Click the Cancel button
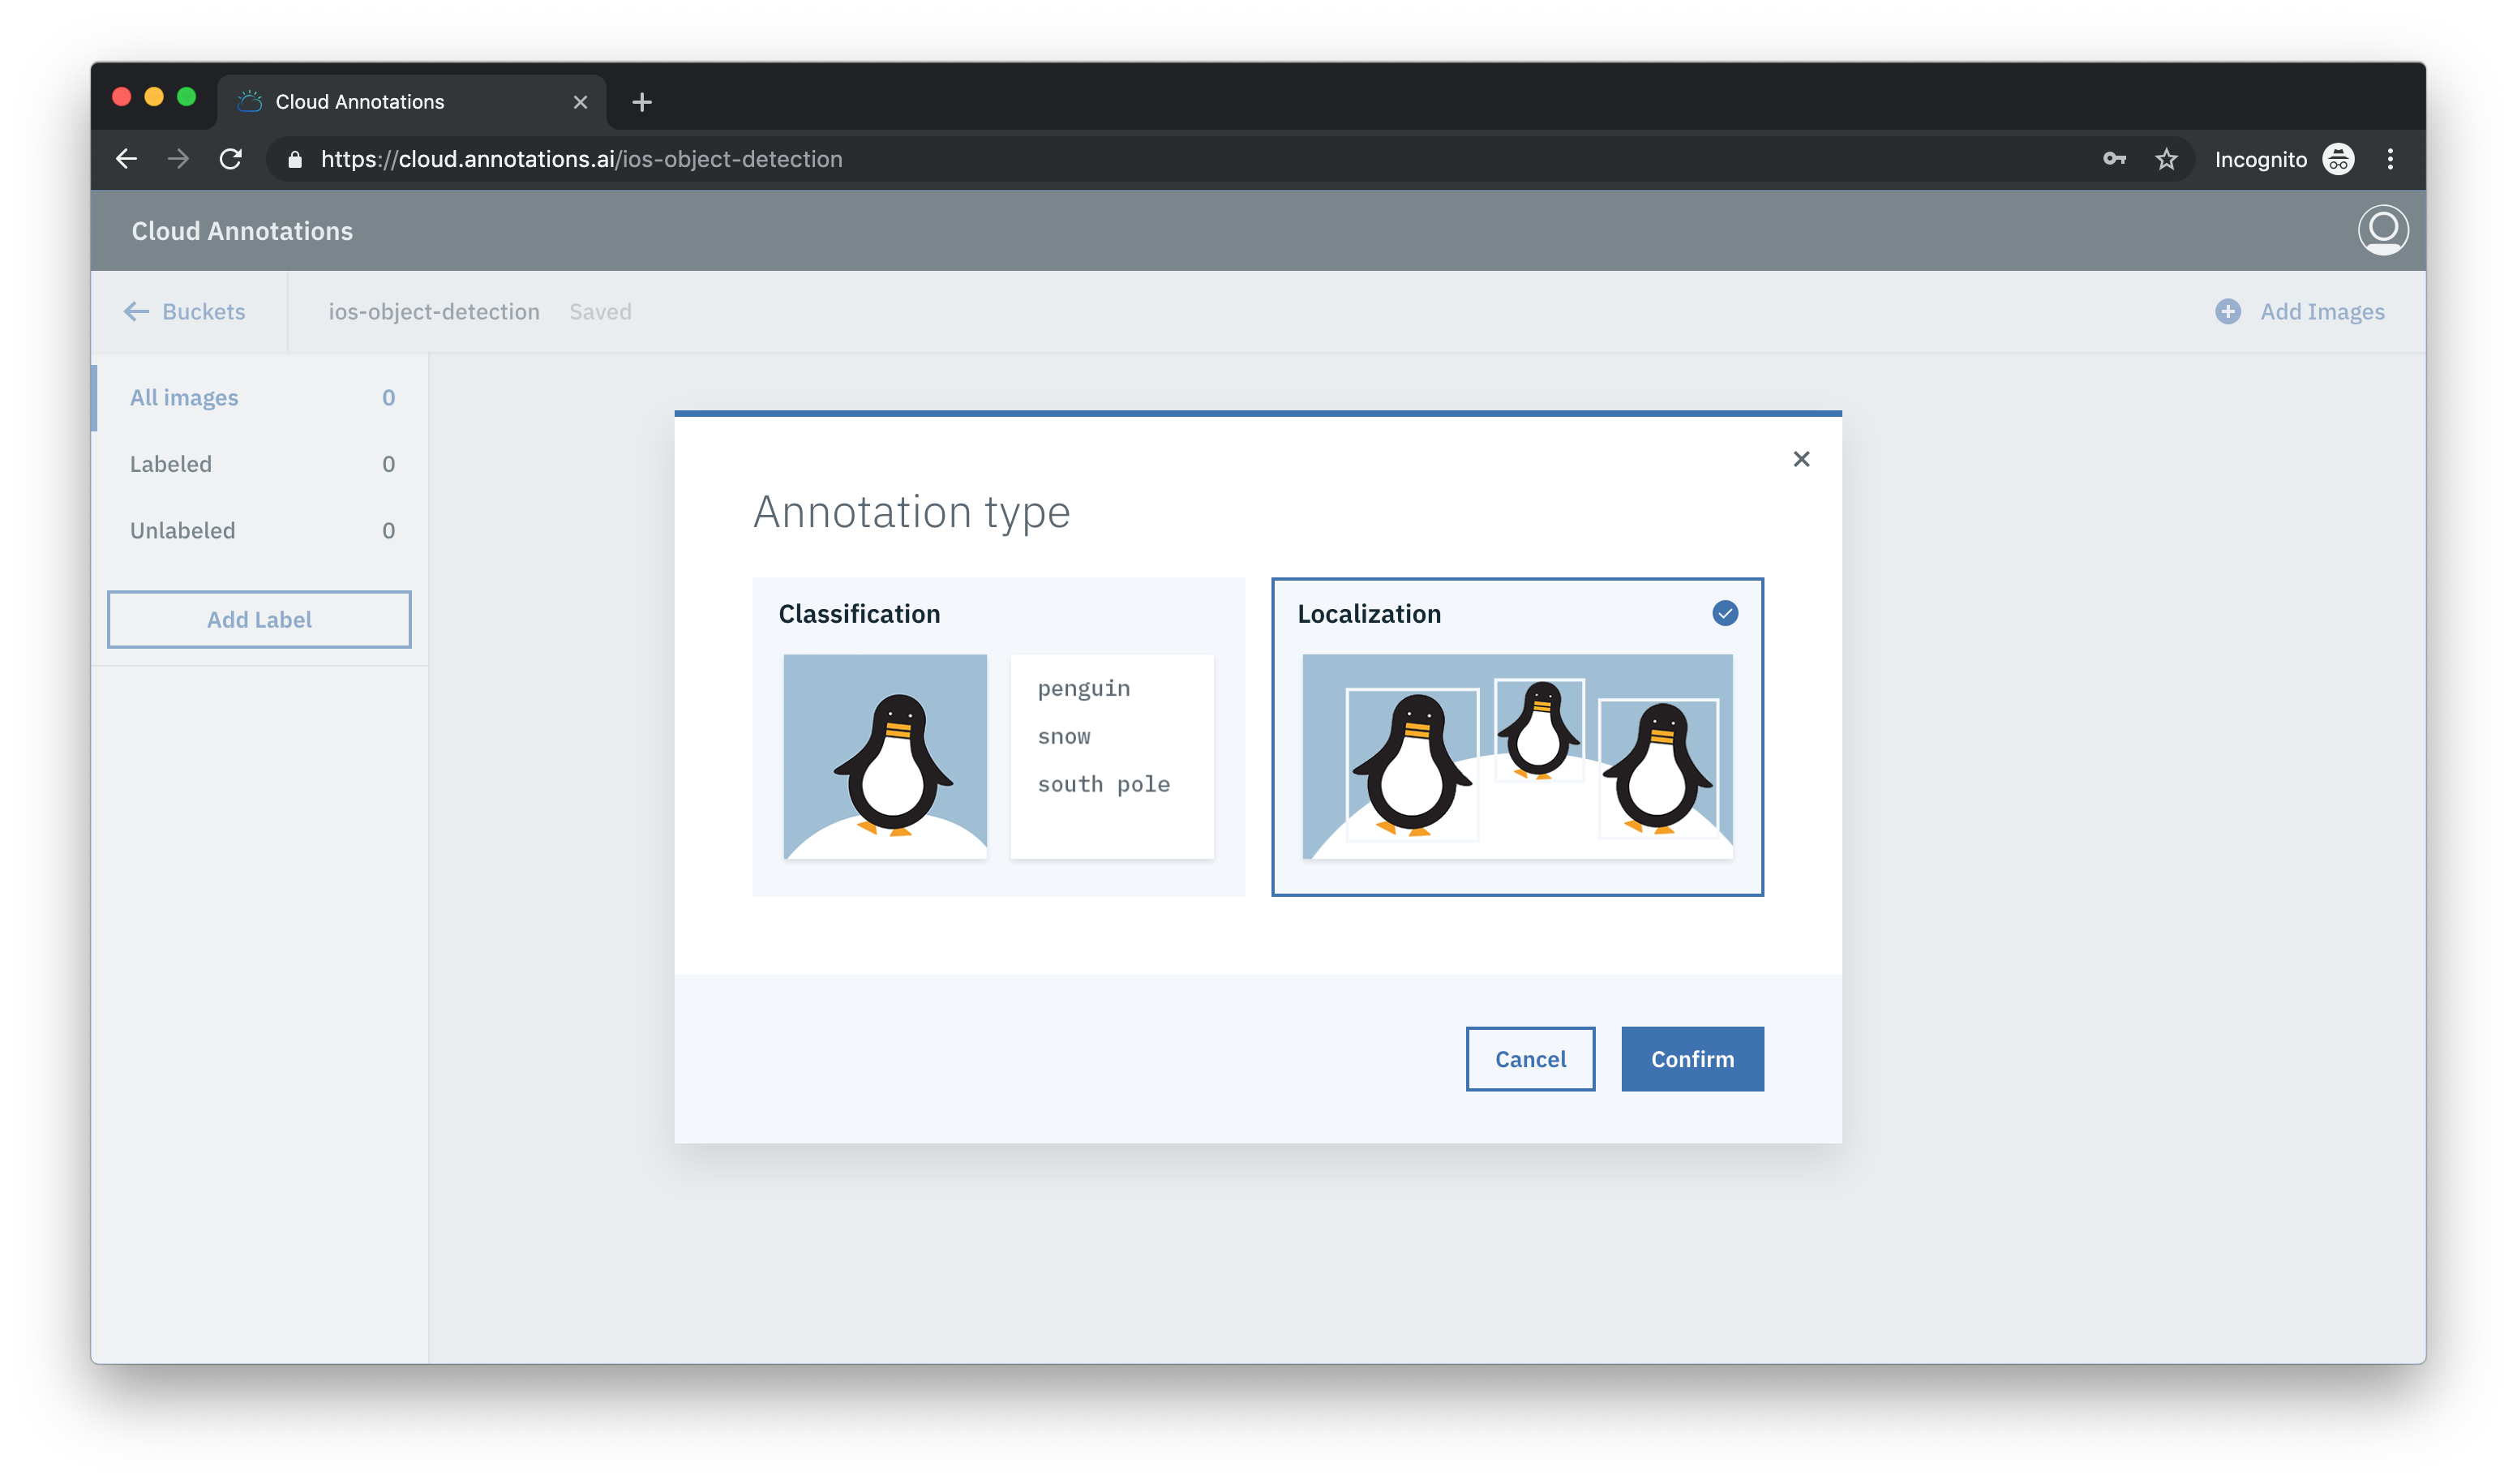Screen dimensions: 2517x1484 click(x=1530, y=1059)
